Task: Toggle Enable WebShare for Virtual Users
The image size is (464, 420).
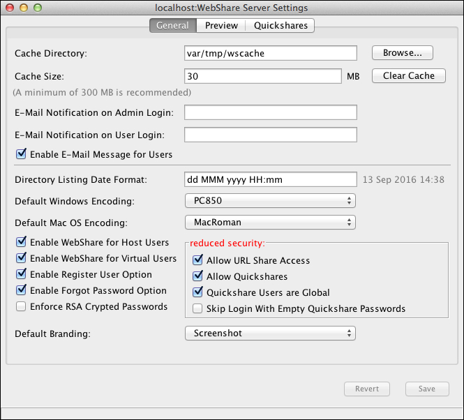Action: 21,259
